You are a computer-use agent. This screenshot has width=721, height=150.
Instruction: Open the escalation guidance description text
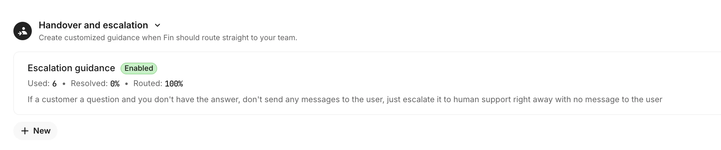[x=345, y=99]
